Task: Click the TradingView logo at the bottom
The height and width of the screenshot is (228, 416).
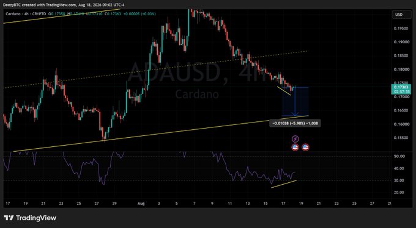Action: pos(30,218)
